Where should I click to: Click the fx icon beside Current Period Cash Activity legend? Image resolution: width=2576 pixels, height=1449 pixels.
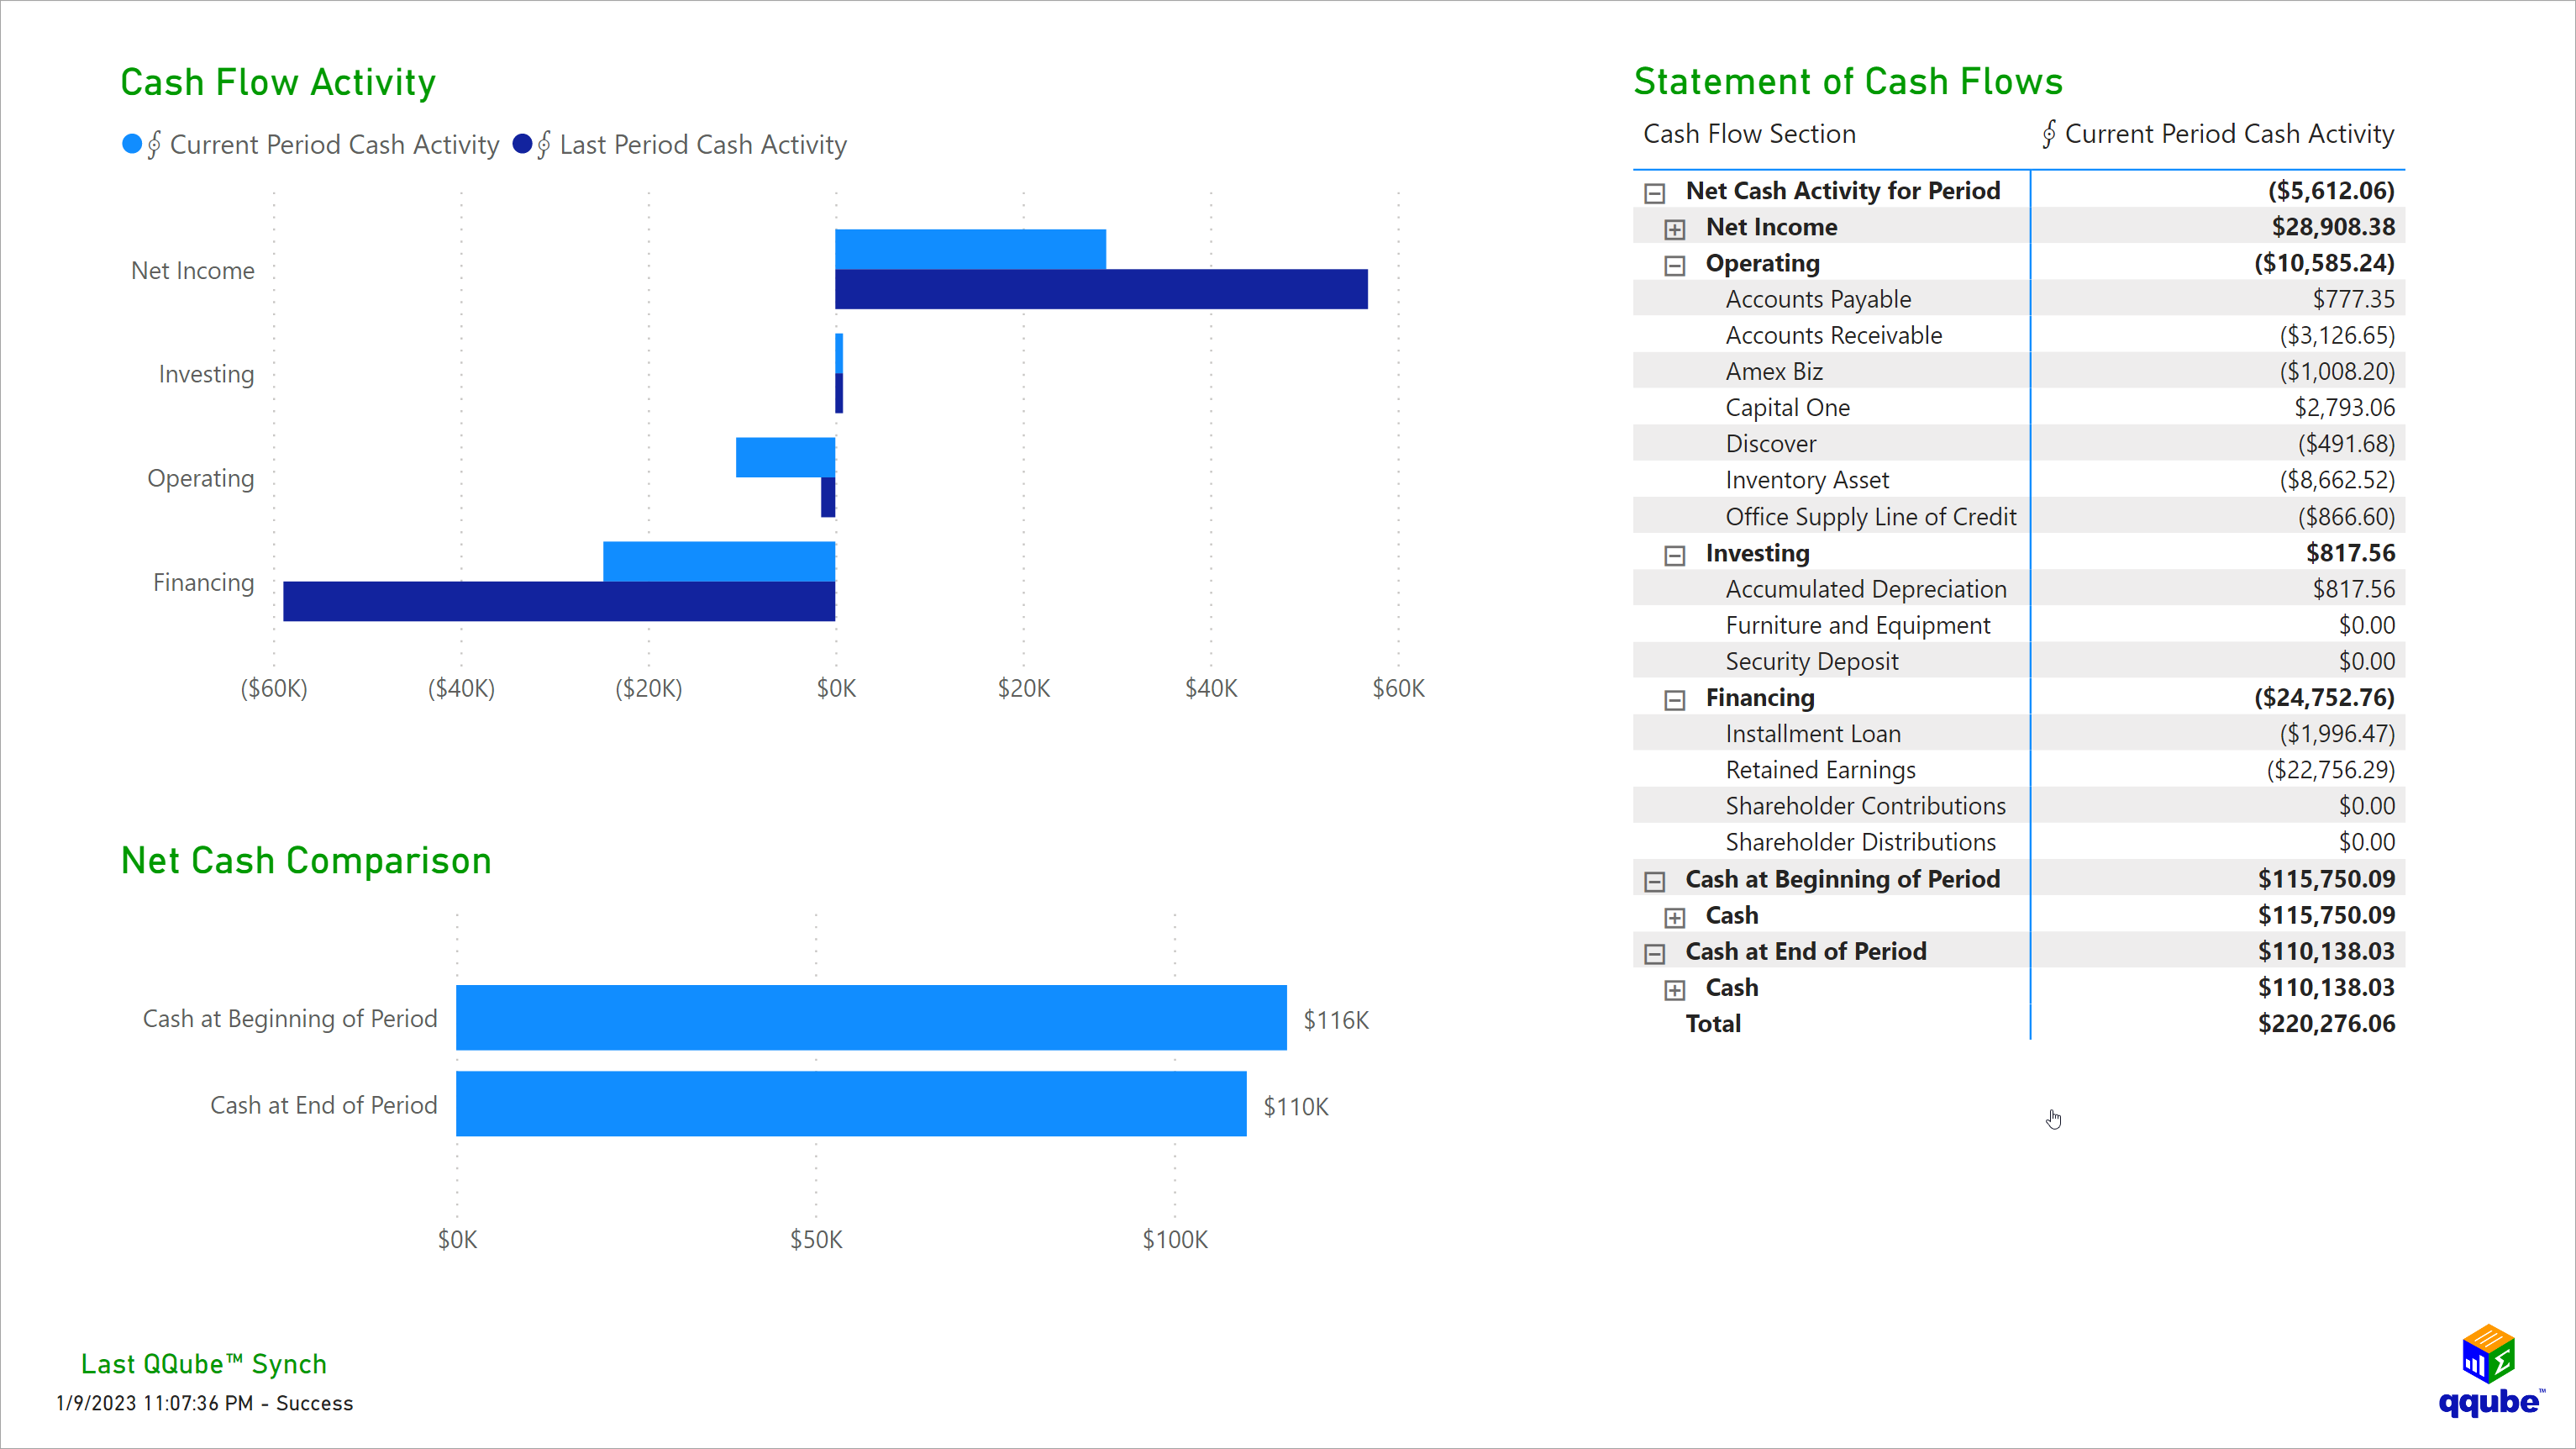coord(153,144)
